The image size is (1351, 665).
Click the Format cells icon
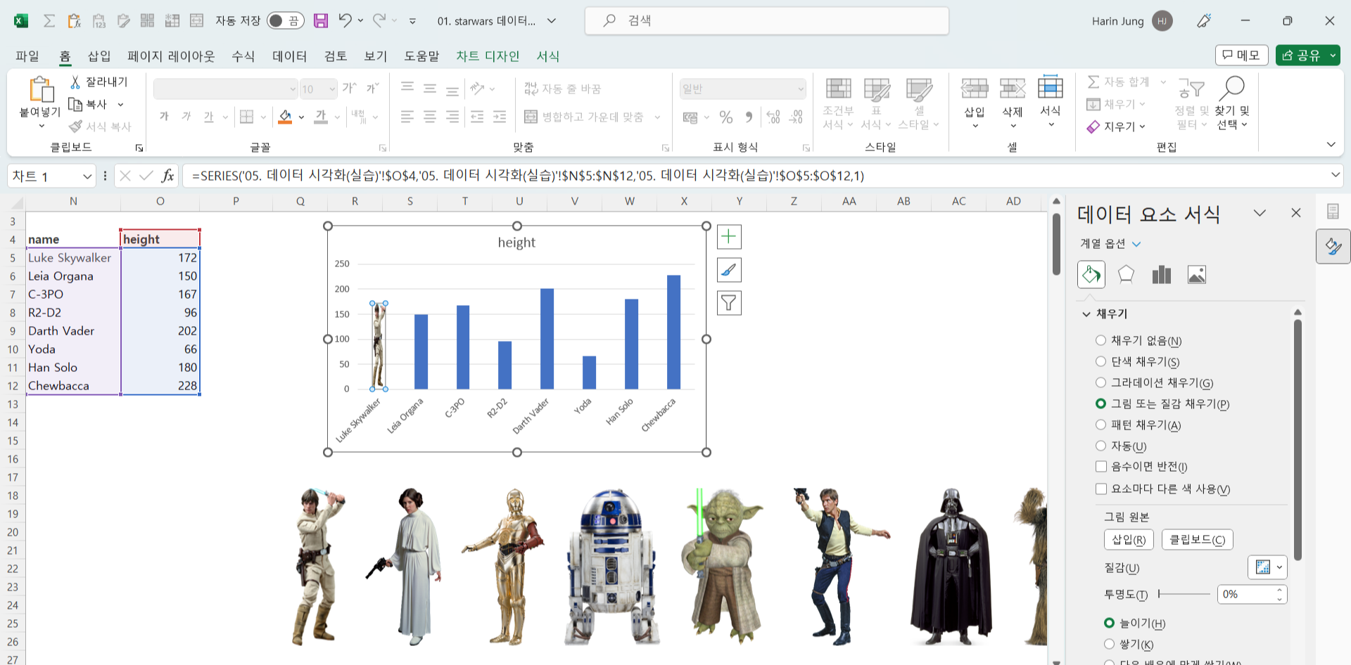(x=1051, y=87)
